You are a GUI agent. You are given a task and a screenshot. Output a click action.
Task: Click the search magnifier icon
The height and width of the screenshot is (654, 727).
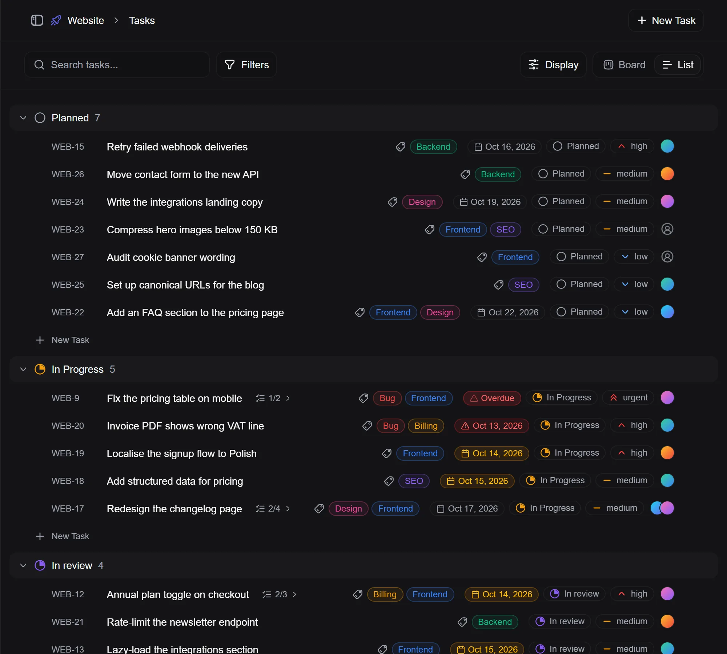point(39,65)
